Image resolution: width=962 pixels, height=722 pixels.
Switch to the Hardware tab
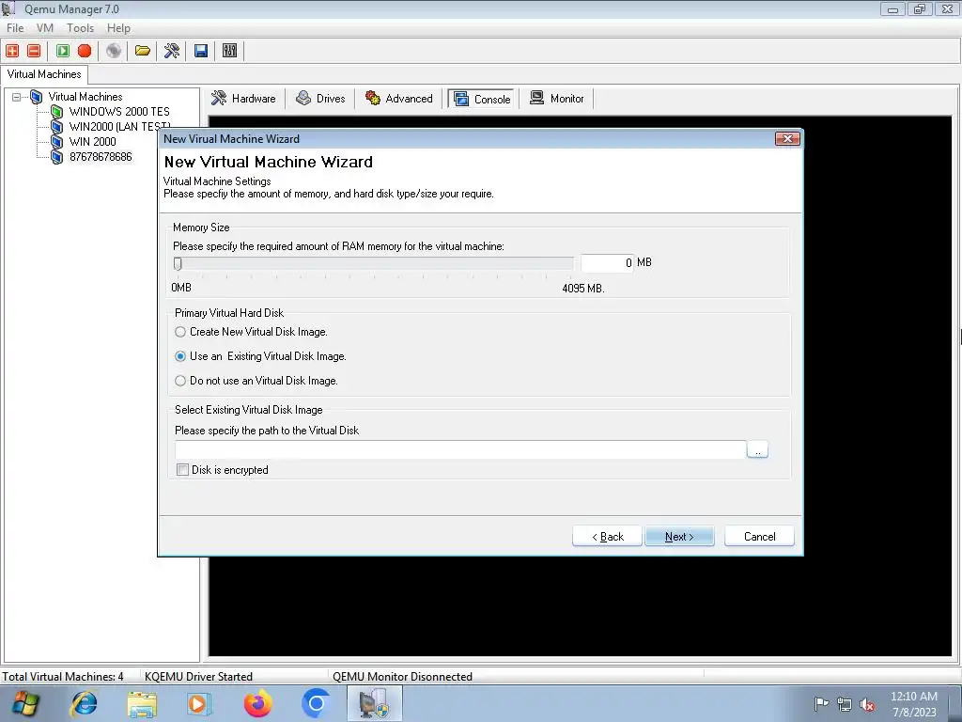tap(243, 99)
